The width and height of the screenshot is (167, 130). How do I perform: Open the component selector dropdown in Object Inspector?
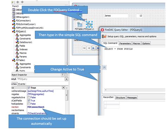pyautogui.click(x=67, y=79)
